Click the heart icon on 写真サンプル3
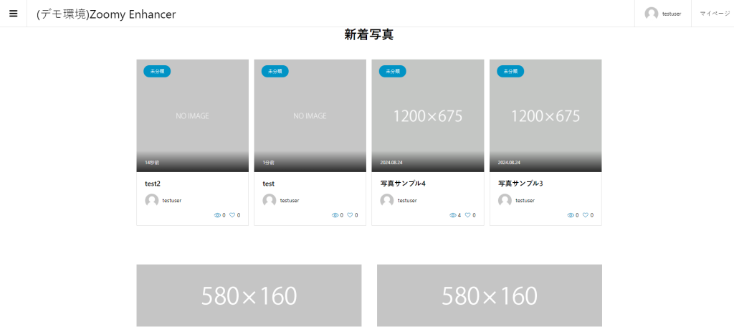This screenshot has height=332, width=734. [585, 215]
